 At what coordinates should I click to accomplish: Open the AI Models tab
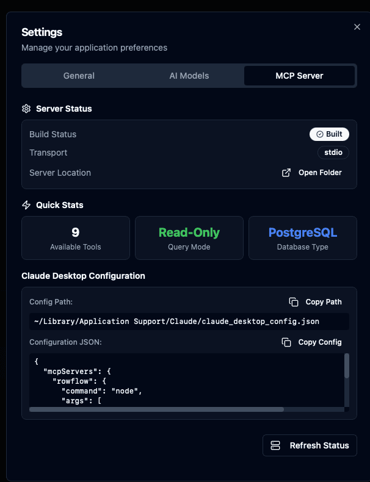(189, 76)
